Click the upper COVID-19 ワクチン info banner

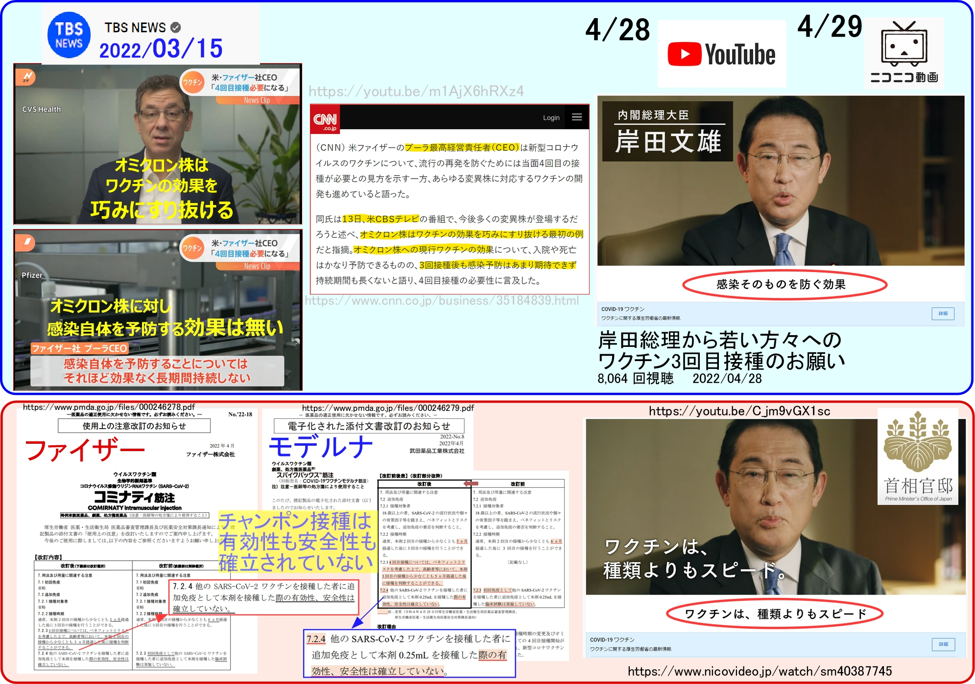point(781,314)
